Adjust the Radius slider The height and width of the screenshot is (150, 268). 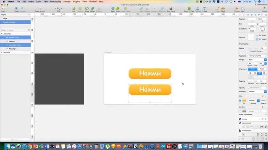pos(253,48)
